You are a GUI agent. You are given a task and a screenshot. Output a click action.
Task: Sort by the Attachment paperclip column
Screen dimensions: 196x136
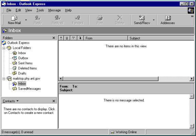click(67, 38)
